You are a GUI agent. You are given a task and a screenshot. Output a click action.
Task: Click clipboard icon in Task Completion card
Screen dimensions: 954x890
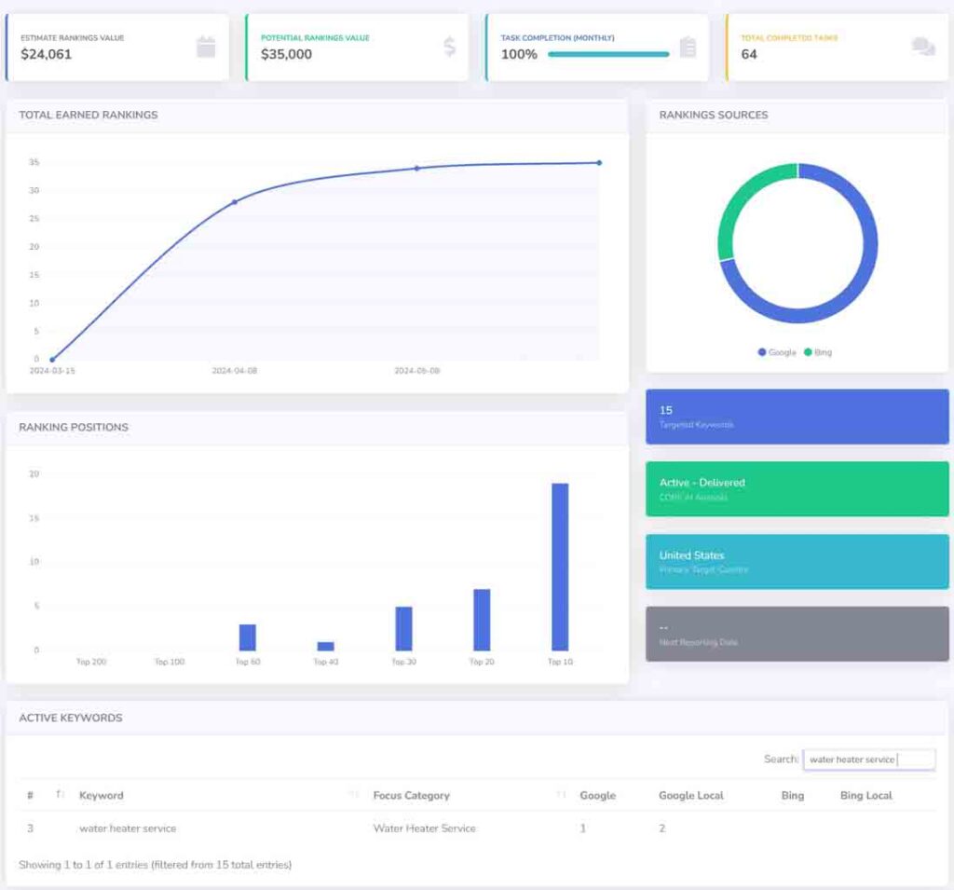688,48
